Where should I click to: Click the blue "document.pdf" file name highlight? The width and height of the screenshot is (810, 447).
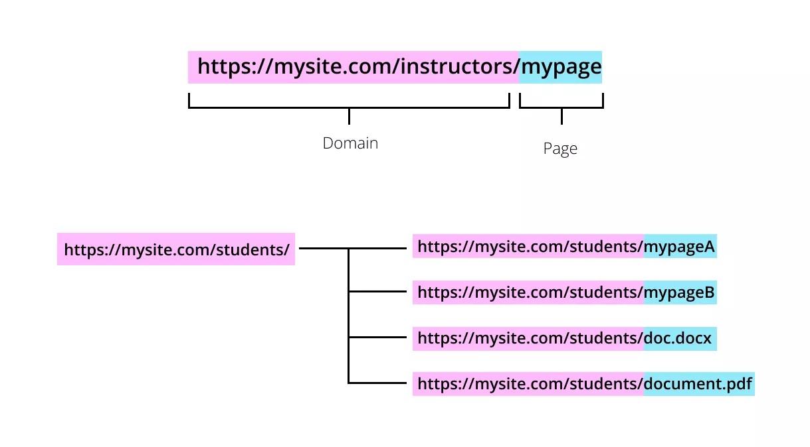698,383
